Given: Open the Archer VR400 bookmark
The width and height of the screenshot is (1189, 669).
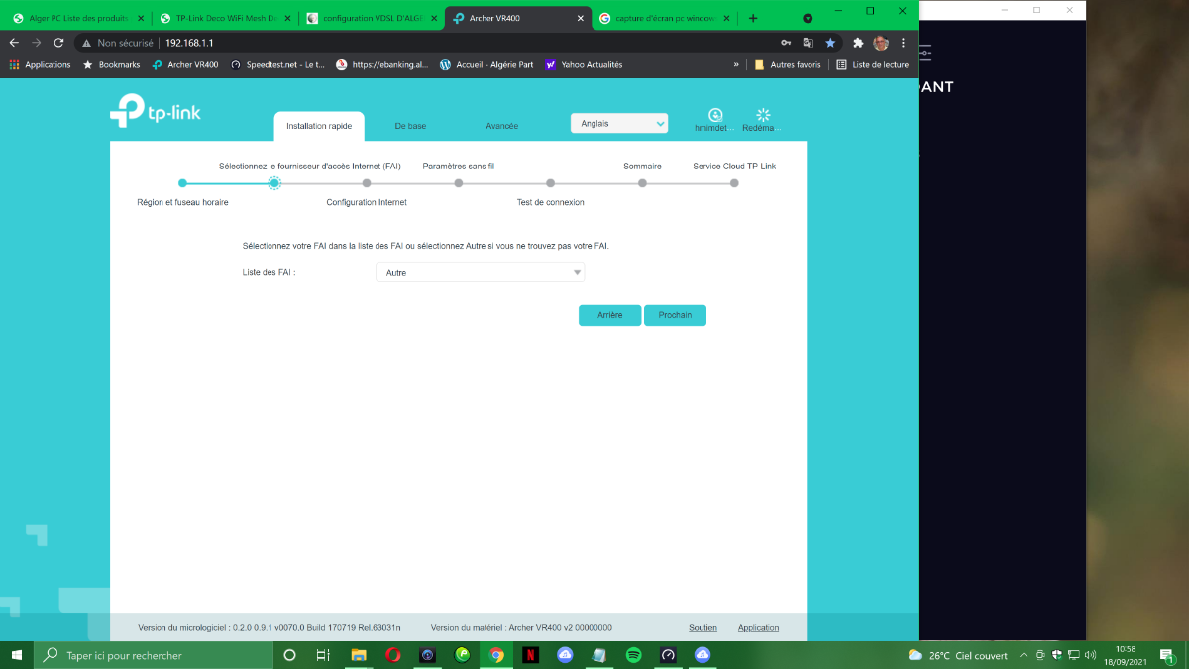Looking at the screenshot, I should [185, 64].
